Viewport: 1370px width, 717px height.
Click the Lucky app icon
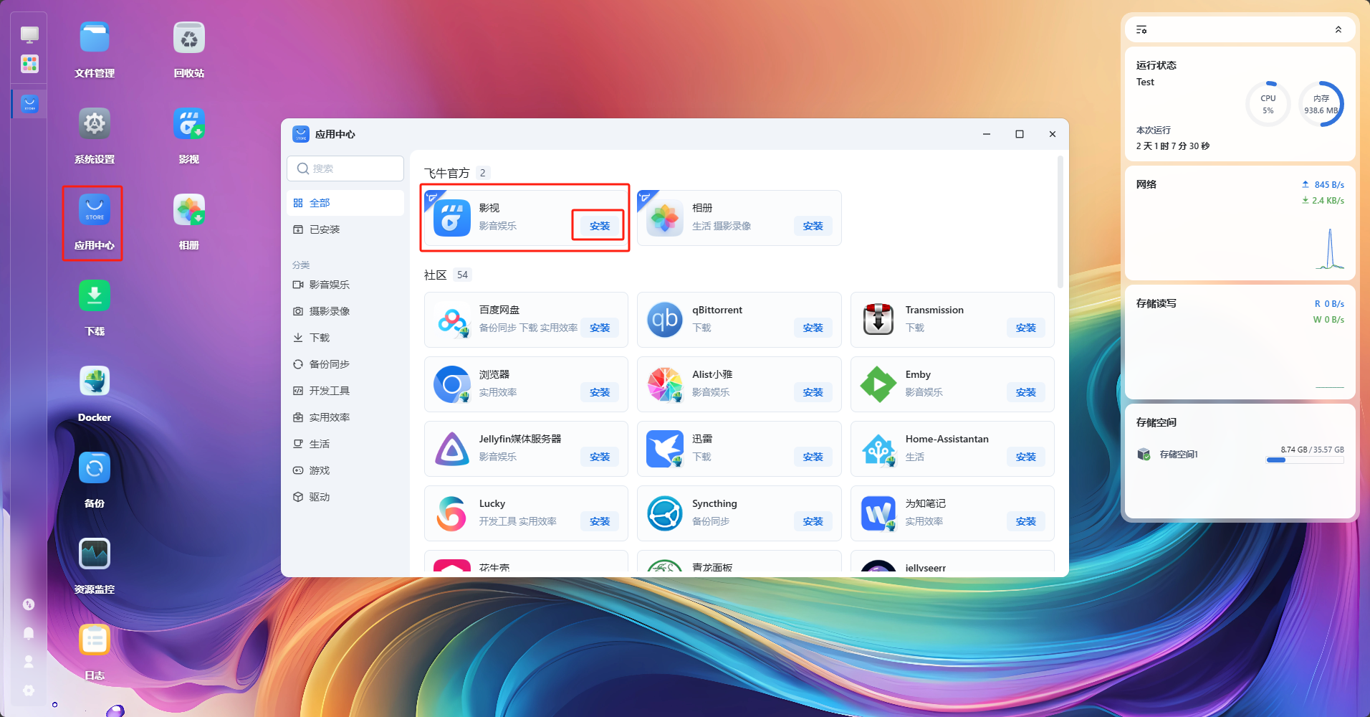click(452, 513)
